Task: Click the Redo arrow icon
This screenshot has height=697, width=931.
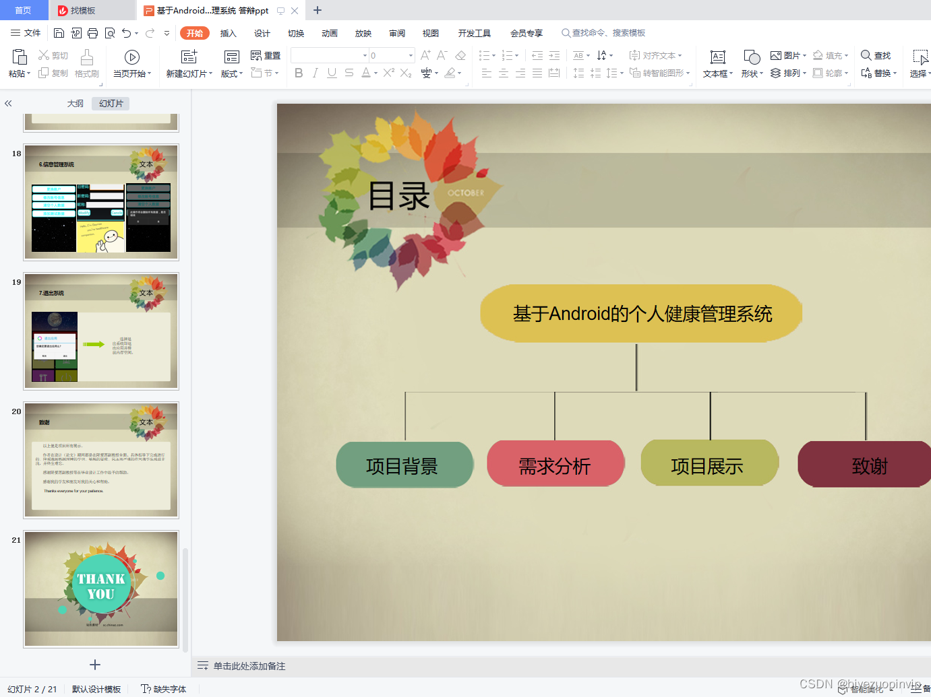Action: 150,33
